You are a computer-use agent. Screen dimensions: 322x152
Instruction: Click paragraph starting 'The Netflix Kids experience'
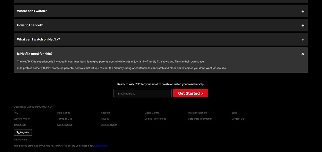click(x=111, y=62)
